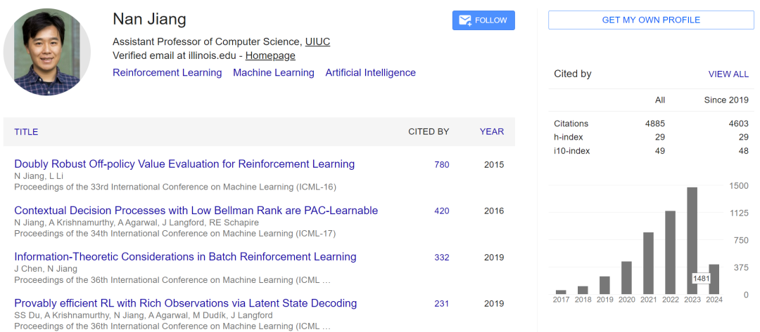The width and height of the screenshot is (760, 332).
Task: Click the envelope icon on Follow button
Action: coord(465,20)
